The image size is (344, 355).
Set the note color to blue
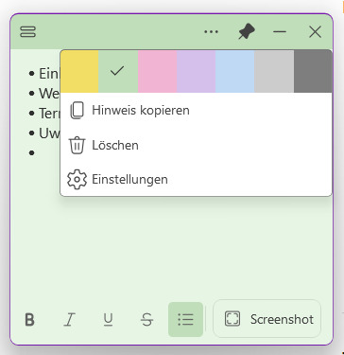(234, 71)
